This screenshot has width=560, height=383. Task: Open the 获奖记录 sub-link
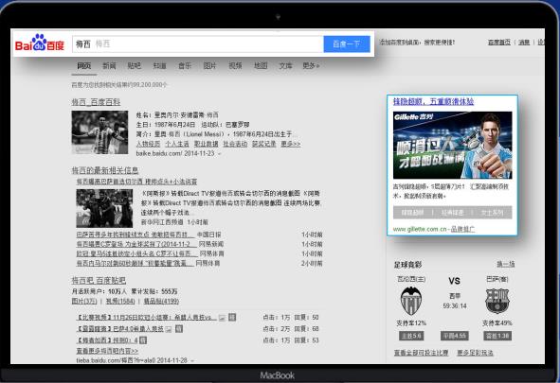(264, 144)
